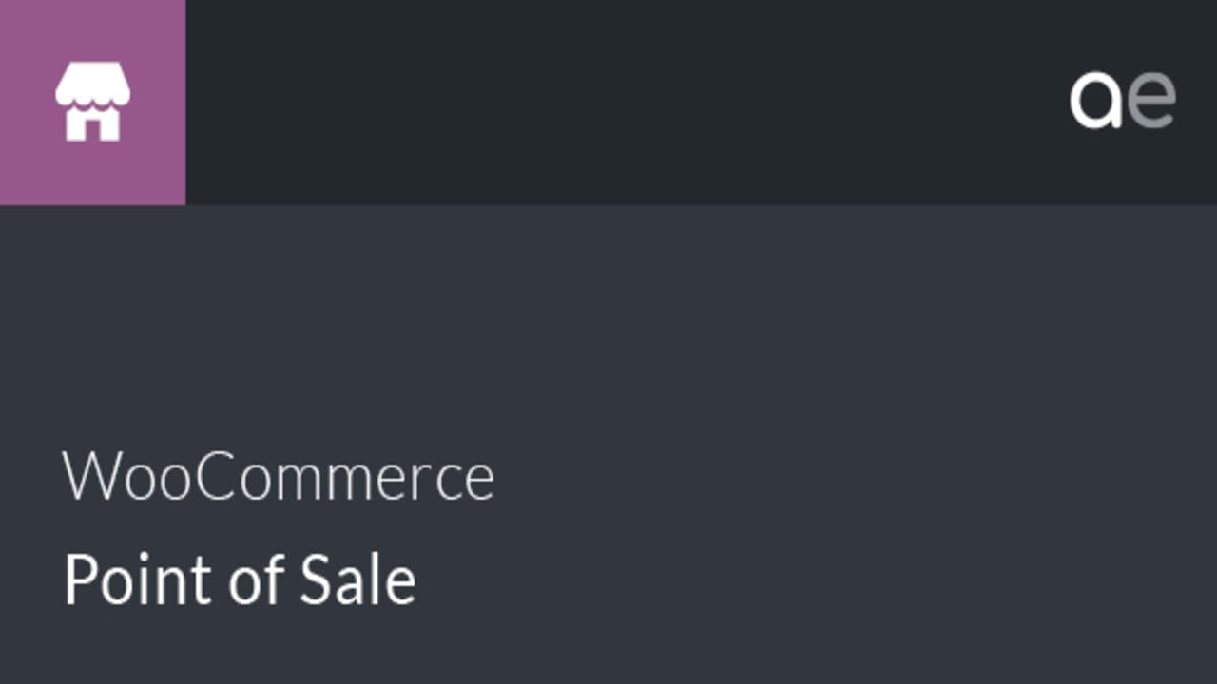Viewport: 1217px width, 684px height.
Task: Click the ae logo
Action: (x=1123, y=101)
